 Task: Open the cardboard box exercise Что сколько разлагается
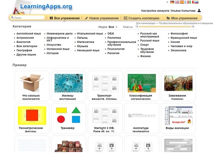[x=32, y=86]
